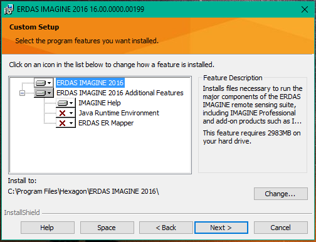Open install-state dropdown for ERDAS IMAGINE 2016
Viewport: 316px width, 242px height.
pos(44,83)
